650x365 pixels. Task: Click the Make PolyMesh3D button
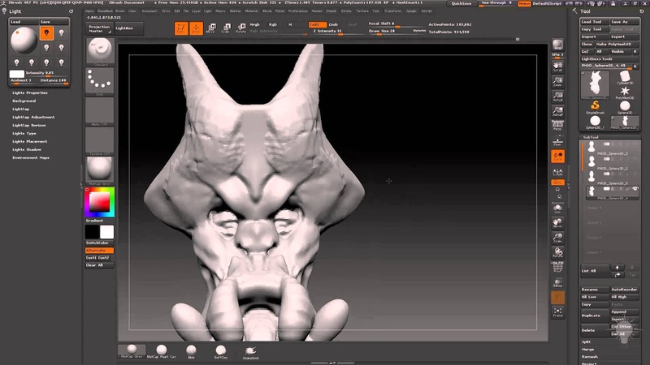[617, 44]
